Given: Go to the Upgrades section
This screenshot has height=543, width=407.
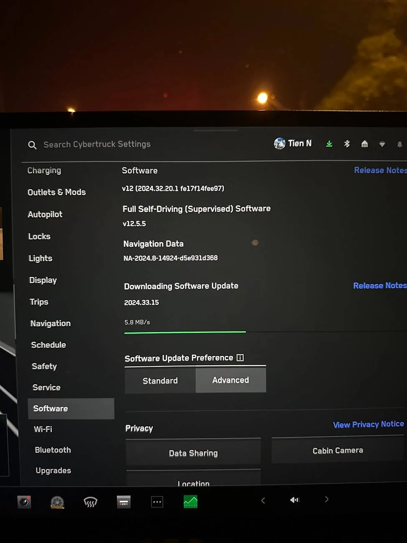Looking at the screenshot, I should pos(53,471).
